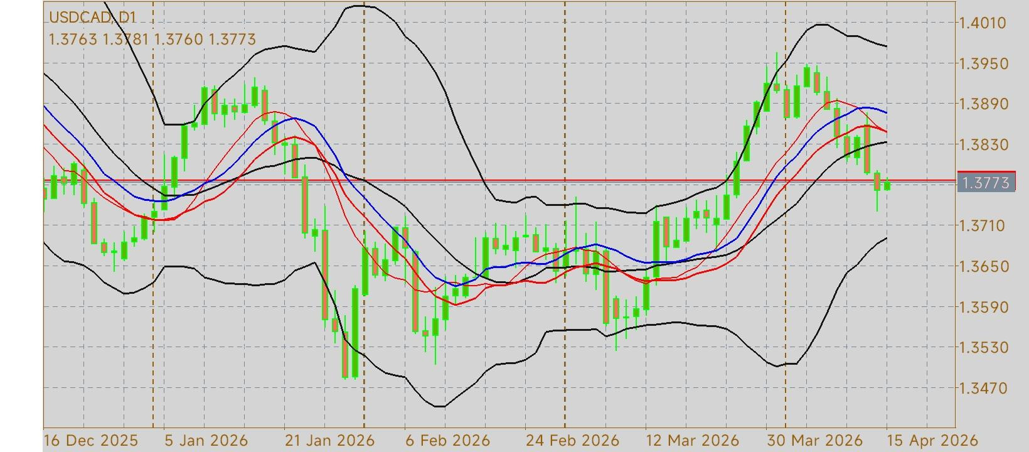
Task: Click the 1.3950 price axis label
Action: [983, 63]
